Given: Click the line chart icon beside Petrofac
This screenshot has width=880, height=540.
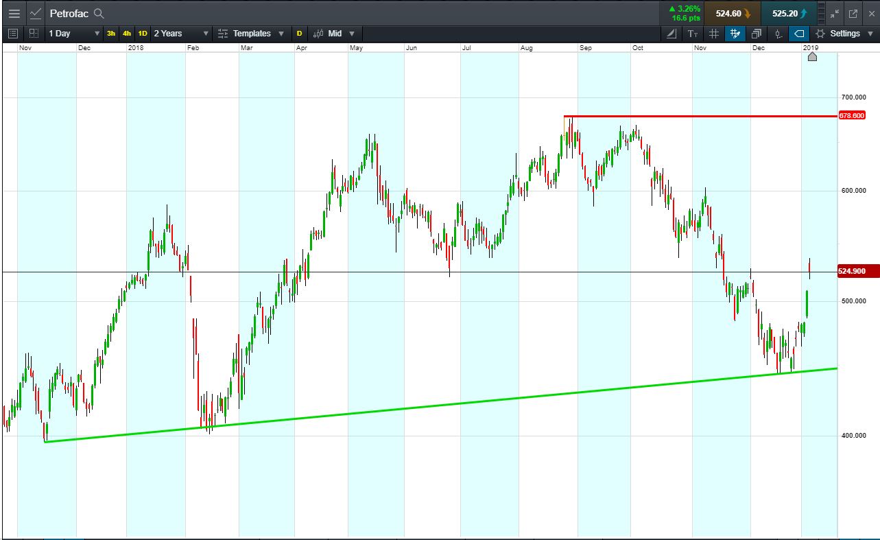Looking at the screenshot, I should click(x=36, y=14).
